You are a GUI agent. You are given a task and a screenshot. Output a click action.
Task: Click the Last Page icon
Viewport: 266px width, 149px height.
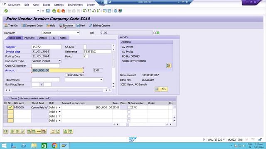click(99, 11)
